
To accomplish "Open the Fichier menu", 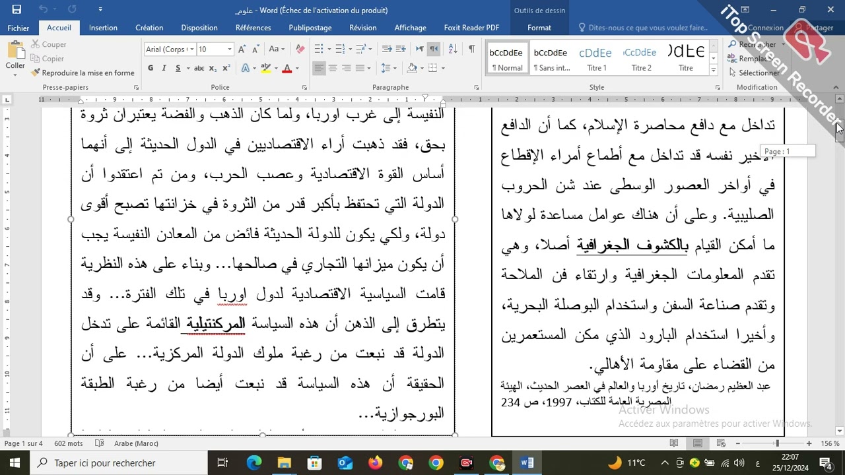I will pos(18,28).
